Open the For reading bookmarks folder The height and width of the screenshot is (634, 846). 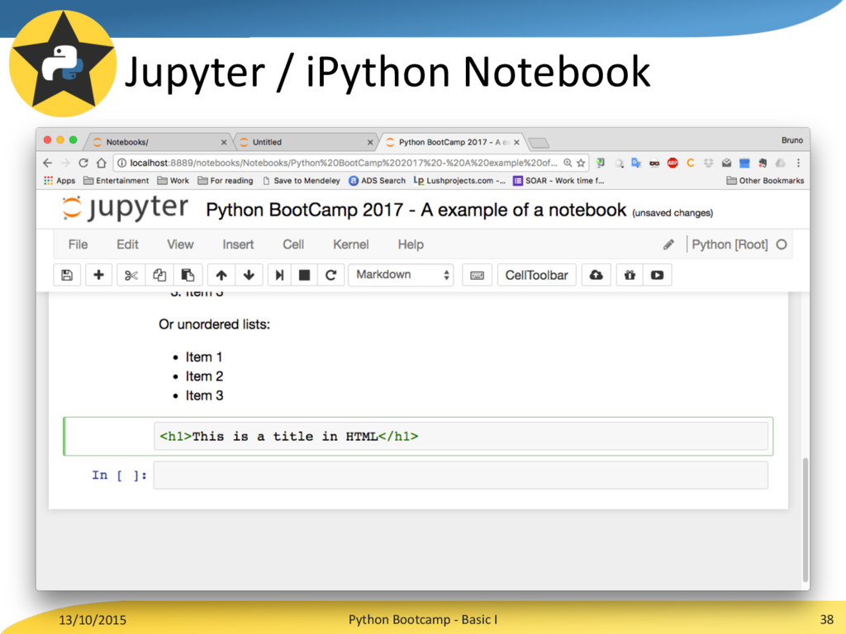pyautogui.click(x=225, y=181)
